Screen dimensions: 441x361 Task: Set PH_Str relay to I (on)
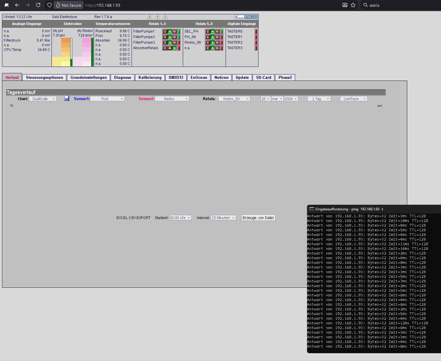[208, 37]
